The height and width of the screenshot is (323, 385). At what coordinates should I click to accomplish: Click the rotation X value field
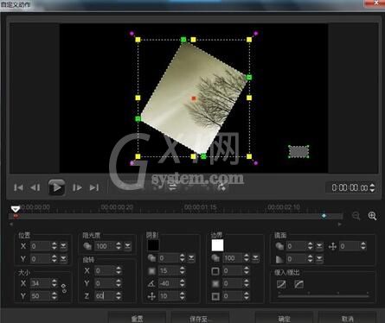105,270
